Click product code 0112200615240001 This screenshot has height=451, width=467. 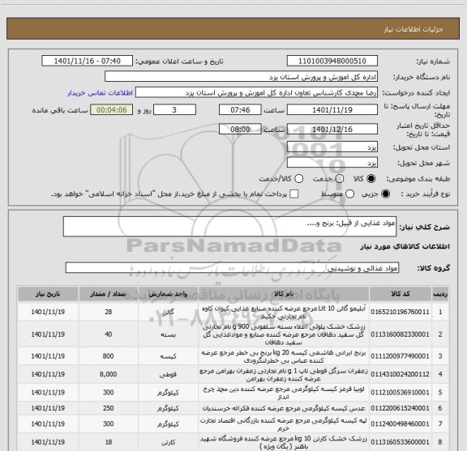[400, 408]
